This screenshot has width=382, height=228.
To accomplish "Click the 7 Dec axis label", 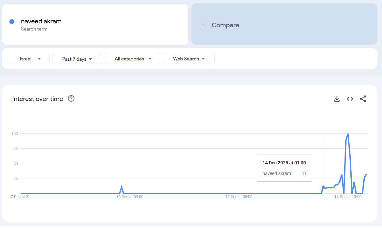I will click(21, 197).
